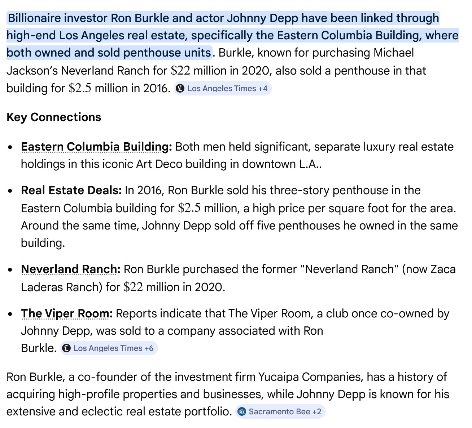Click the Los Angeles Times icon beside "+6"

66,348
